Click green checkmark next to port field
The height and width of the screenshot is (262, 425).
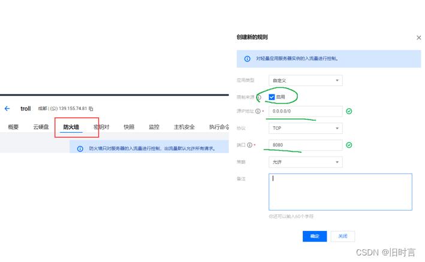pyautogui.click(x=349, y=145)
